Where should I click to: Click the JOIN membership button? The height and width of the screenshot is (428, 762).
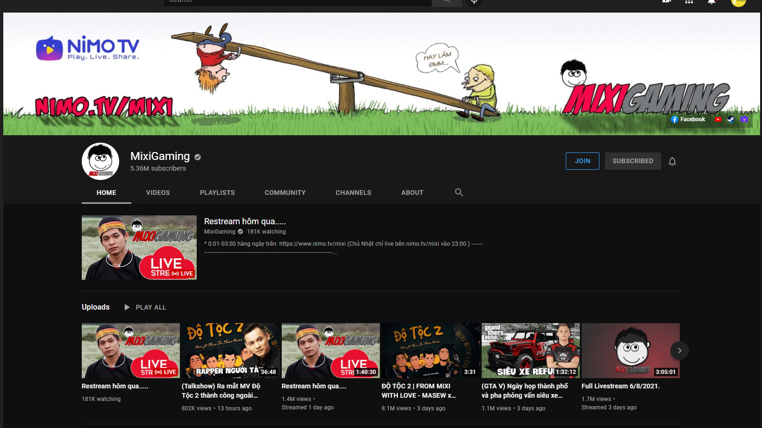coord(582,161)
